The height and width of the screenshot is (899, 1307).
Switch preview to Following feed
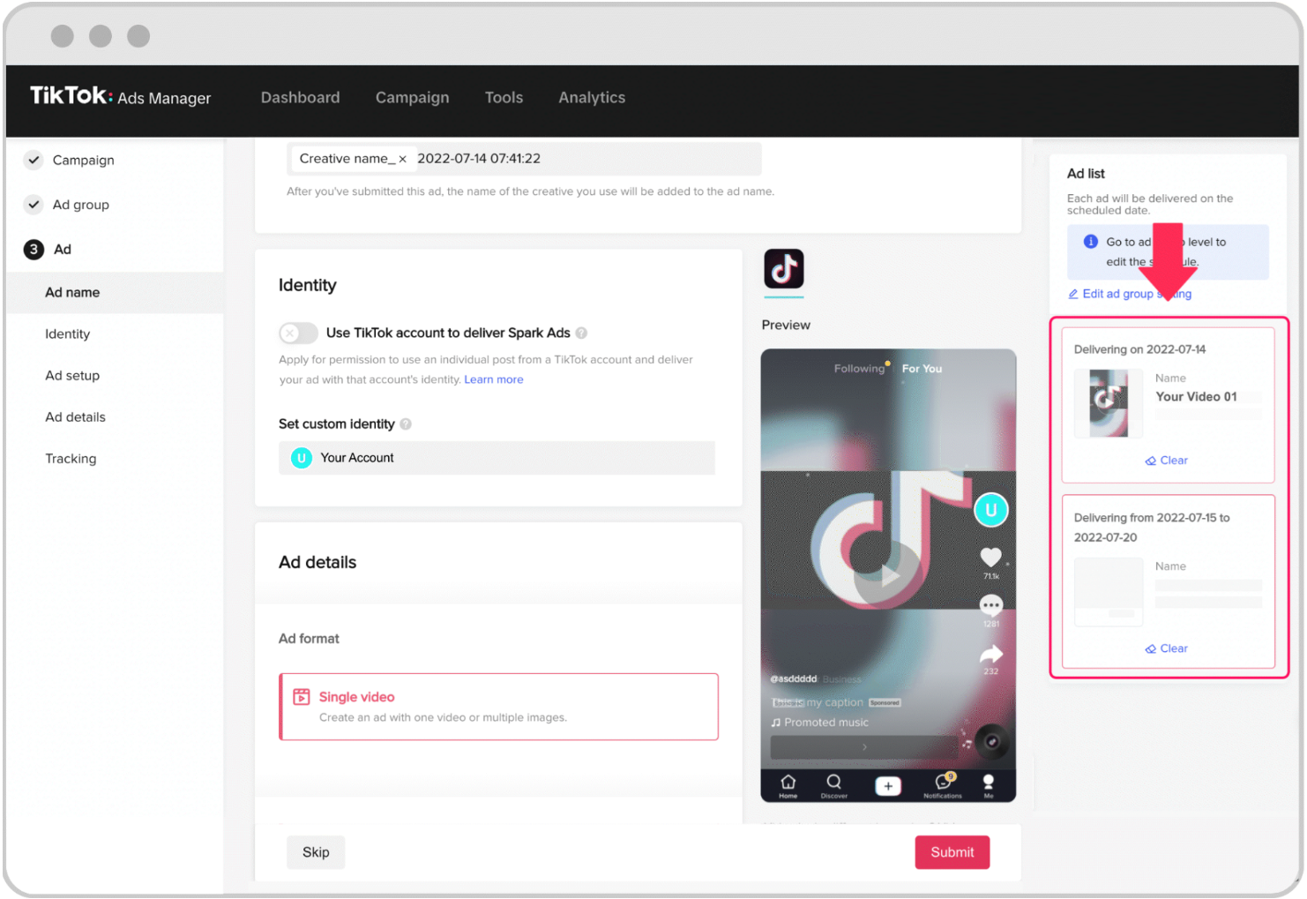click(859, 369)
